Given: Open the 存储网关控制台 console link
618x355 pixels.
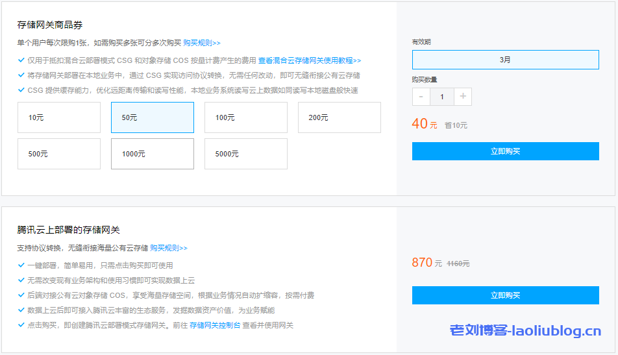Looking at the screenshot, I should point(215,325).
